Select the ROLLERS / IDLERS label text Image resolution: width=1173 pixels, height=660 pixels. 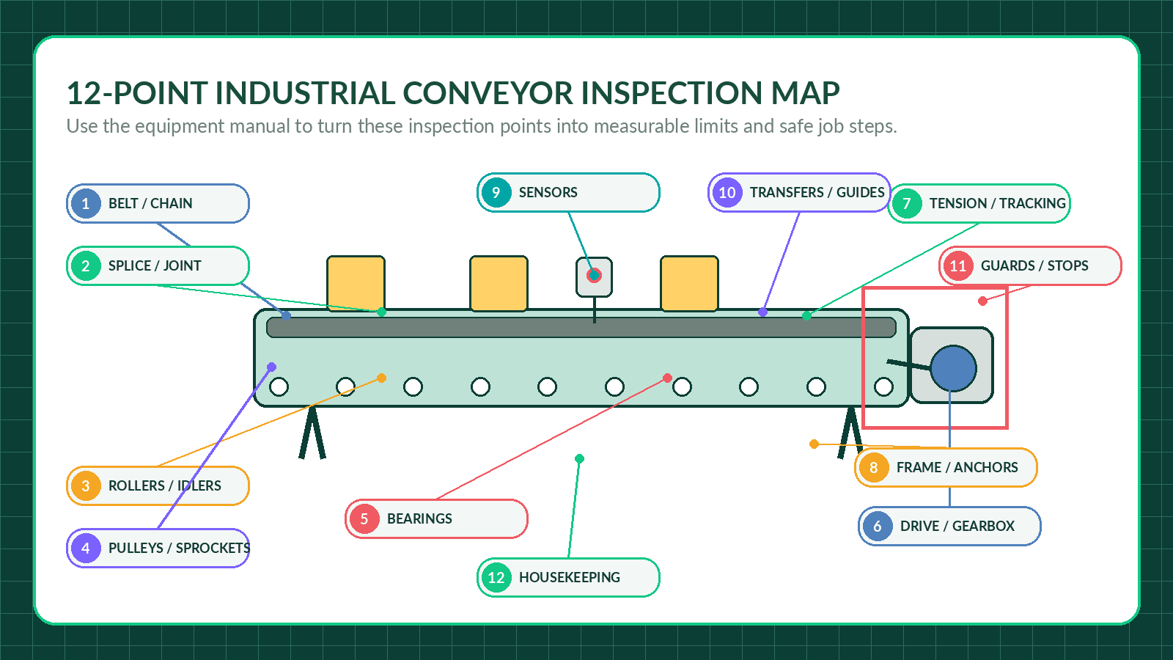pos(165,485)
